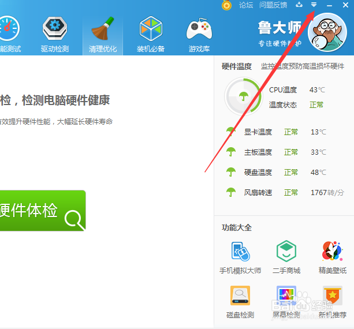The width and height of the screenshot is (354, 329).
Task: Click the download tray icon in title bar
Action: pos(299,5)
